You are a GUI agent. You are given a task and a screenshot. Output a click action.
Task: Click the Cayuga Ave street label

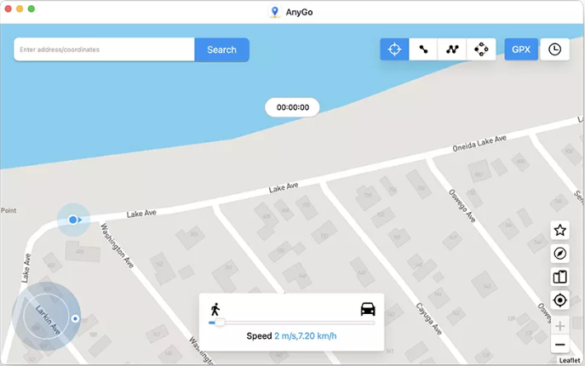pos(428,319)
